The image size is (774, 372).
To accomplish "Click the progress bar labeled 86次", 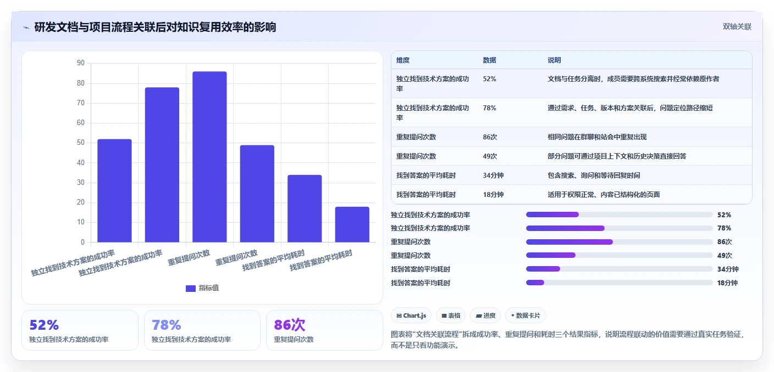I will coord(619,242).
